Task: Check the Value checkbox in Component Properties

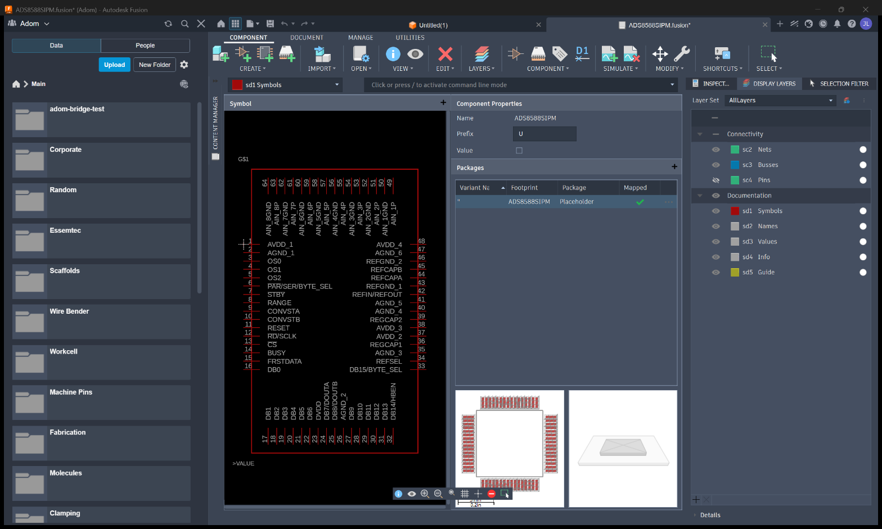Action: coord(519,151)
